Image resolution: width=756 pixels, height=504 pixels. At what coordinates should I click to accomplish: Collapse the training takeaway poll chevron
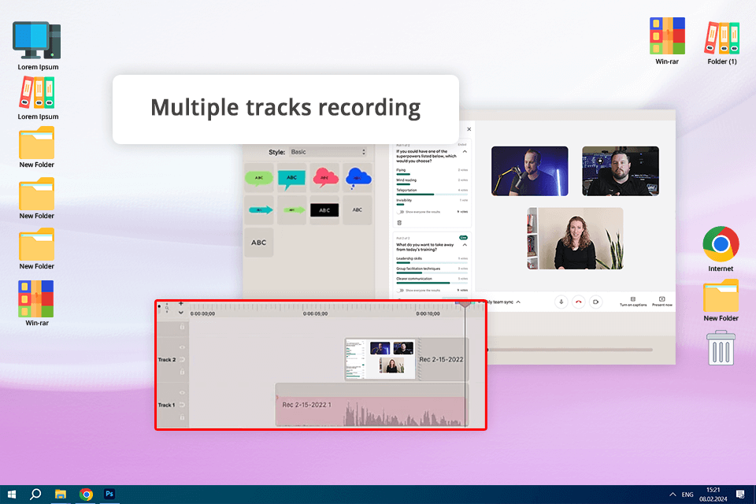click(465, 245)
